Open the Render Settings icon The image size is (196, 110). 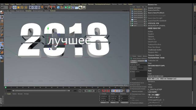click(x=54, y=7)
